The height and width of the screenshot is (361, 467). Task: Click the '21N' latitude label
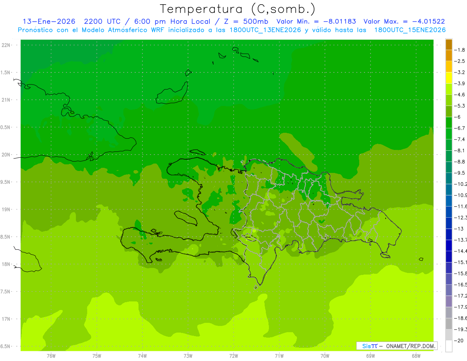7,100
